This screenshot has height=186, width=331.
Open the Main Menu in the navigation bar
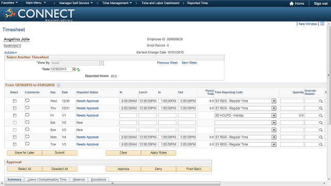(x=36, y=3)
